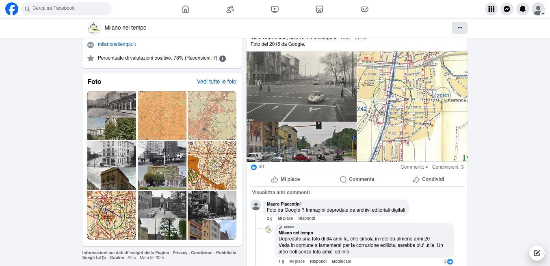
Task: Open the Marketplace icon
Action: [x=320, y=9]
